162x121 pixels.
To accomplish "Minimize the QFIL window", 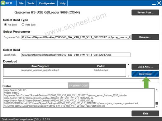I will 154,4.
